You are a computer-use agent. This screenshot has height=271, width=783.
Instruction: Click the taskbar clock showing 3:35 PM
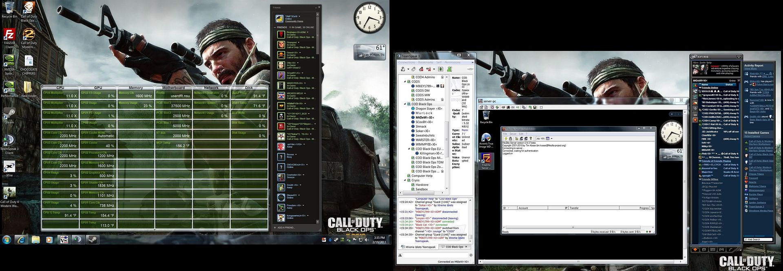point(379,240)
